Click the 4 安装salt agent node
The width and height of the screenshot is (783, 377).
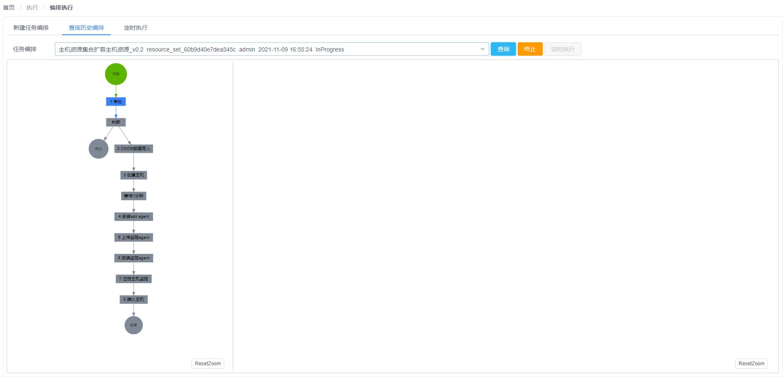pyautogui.click(x=134, y=217)
